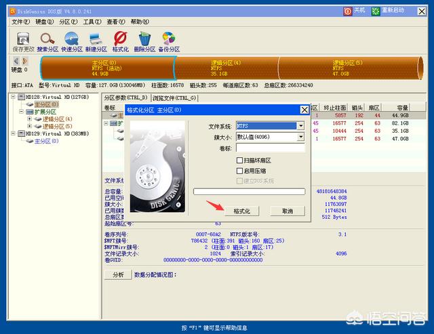
Task: Collapse the Extended Partition (扩展分区) tree node
Action: coord(21,111)
